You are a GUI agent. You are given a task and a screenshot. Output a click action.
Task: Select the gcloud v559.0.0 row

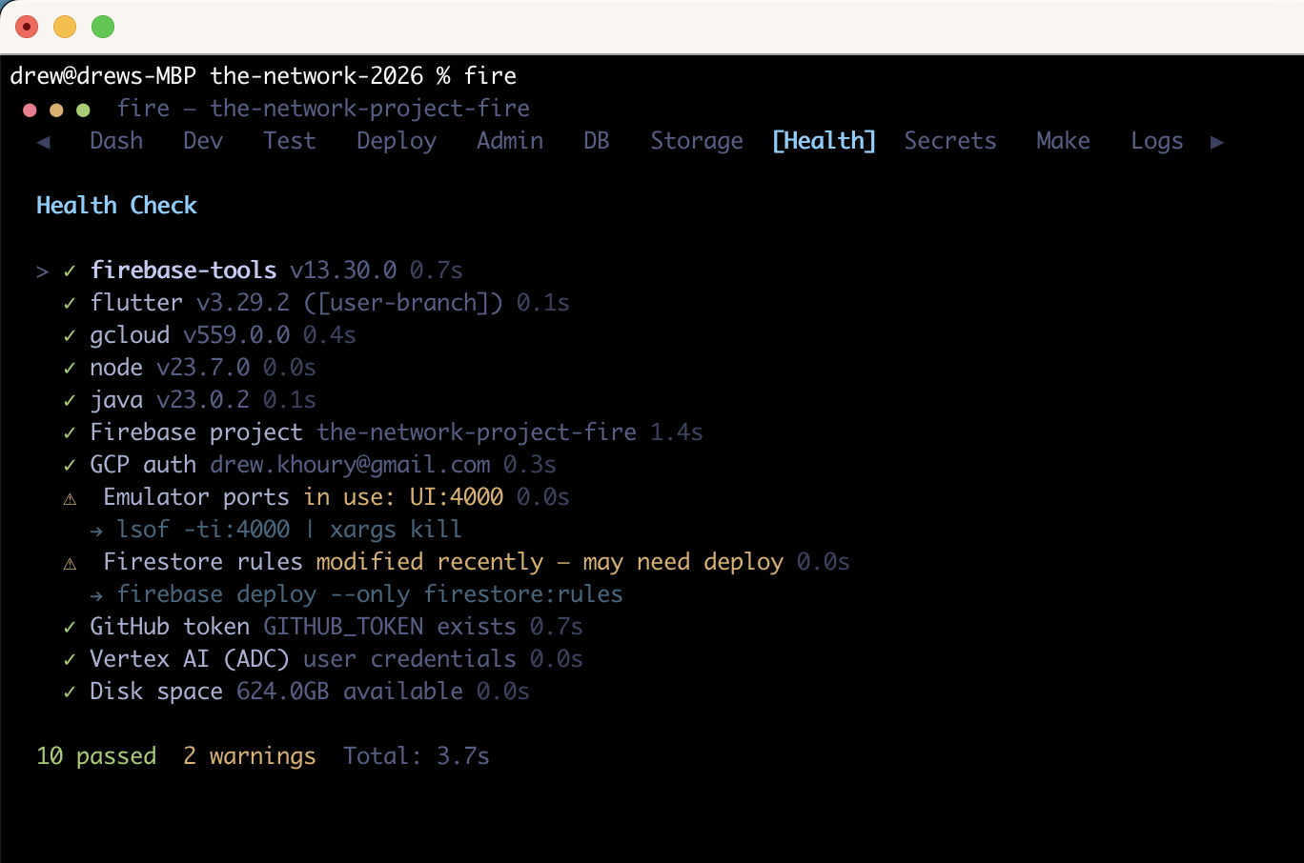209,335
